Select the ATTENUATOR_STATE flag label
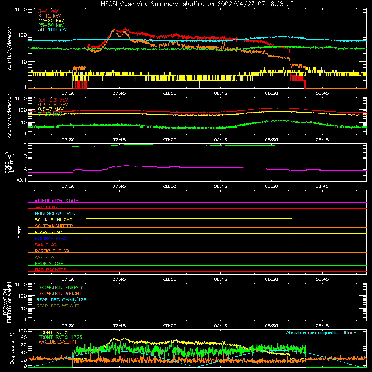372x372 pixels. pos(56,201)
